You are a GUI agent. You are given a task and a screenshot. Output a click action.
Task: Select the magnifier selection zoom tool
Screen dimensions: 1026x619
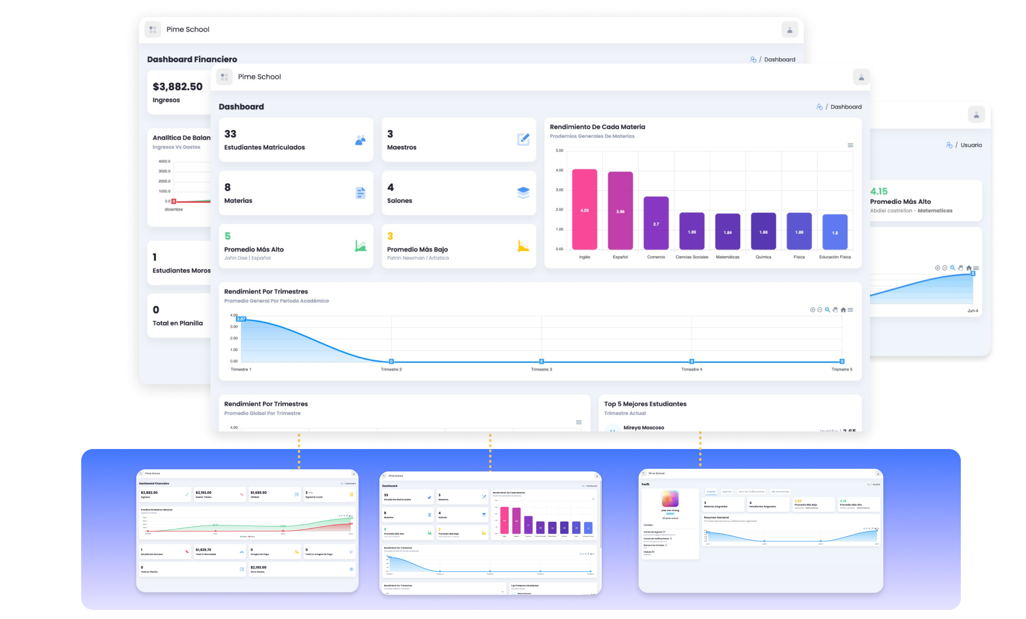(x=828, y=310)
